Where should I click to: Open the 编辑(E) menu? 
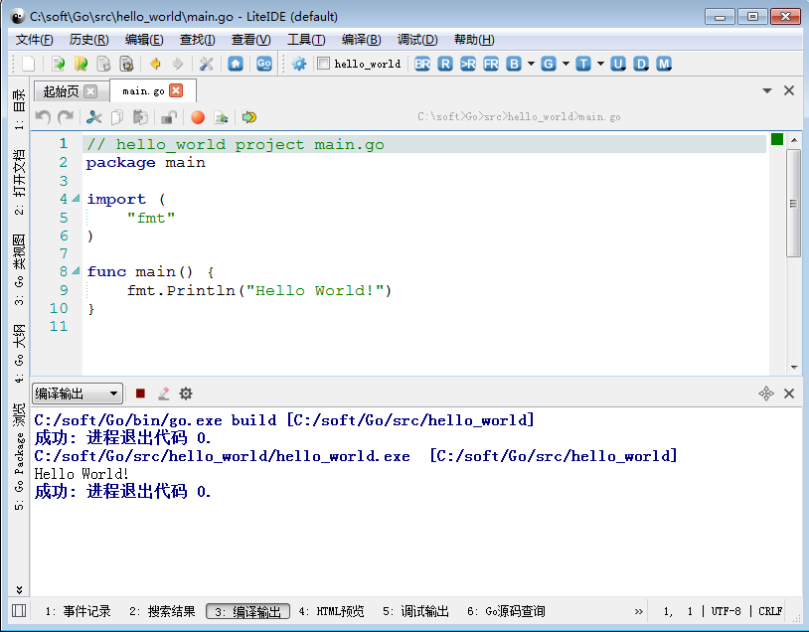pyautogui.click(x=144, y=40)
